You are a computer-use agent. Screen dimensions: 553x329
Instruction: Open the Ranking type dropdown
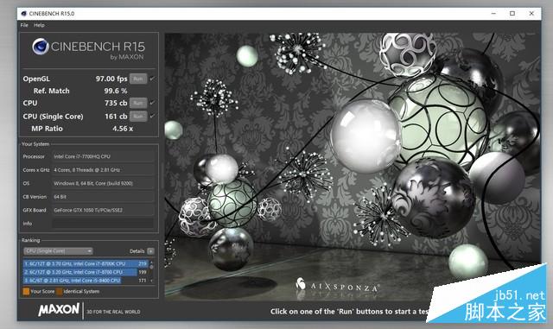[x=58, y=251]
